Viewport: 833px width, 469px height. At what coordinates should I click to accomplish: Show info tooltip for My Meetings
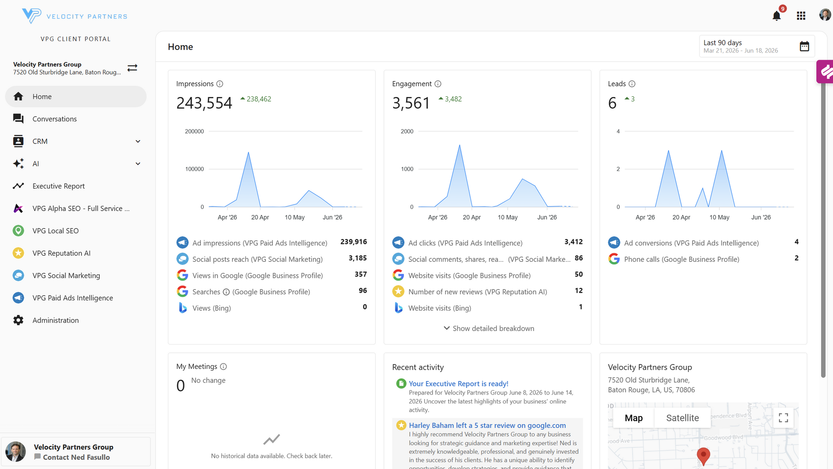click(x=223, y=367)
